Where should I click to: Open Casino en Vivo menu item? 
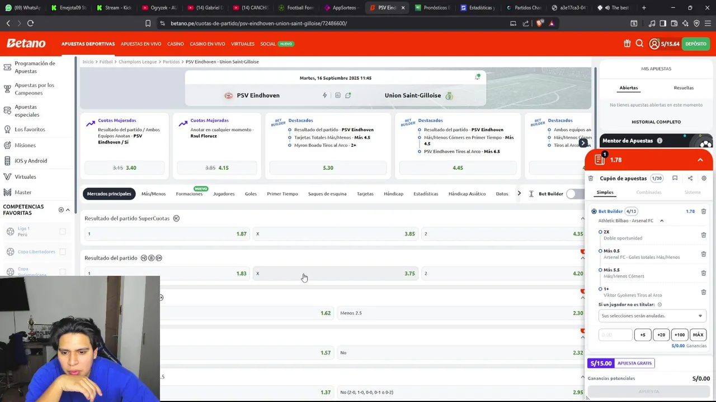[208, 44]
